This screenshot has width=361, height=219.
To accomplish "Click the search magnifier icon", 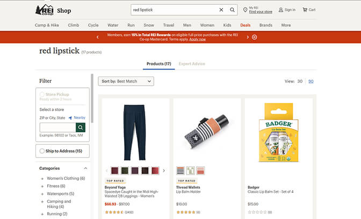I will [x=233, y=10].
